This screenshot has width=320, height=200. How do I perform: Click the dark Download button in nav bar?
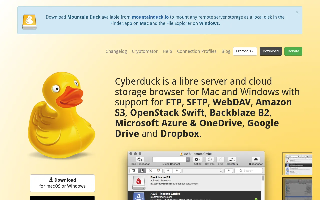coord(271,51)
